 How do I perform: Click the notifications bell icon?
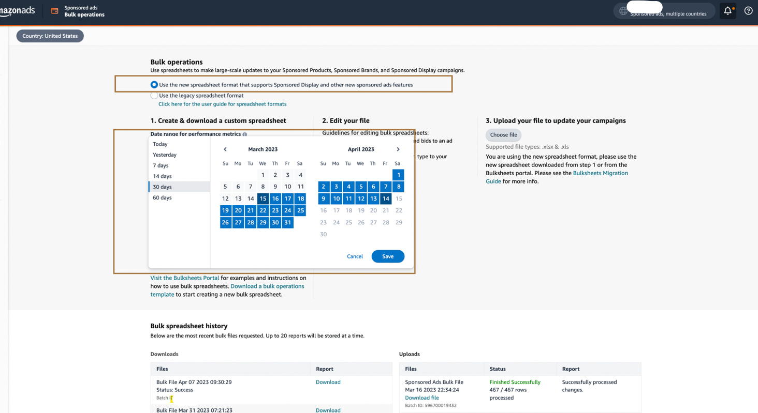727,11
